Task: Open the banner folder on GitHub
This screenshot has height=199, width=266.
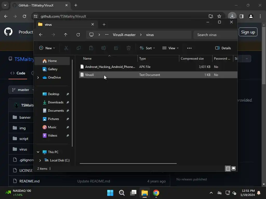Action: pos(25,117)
